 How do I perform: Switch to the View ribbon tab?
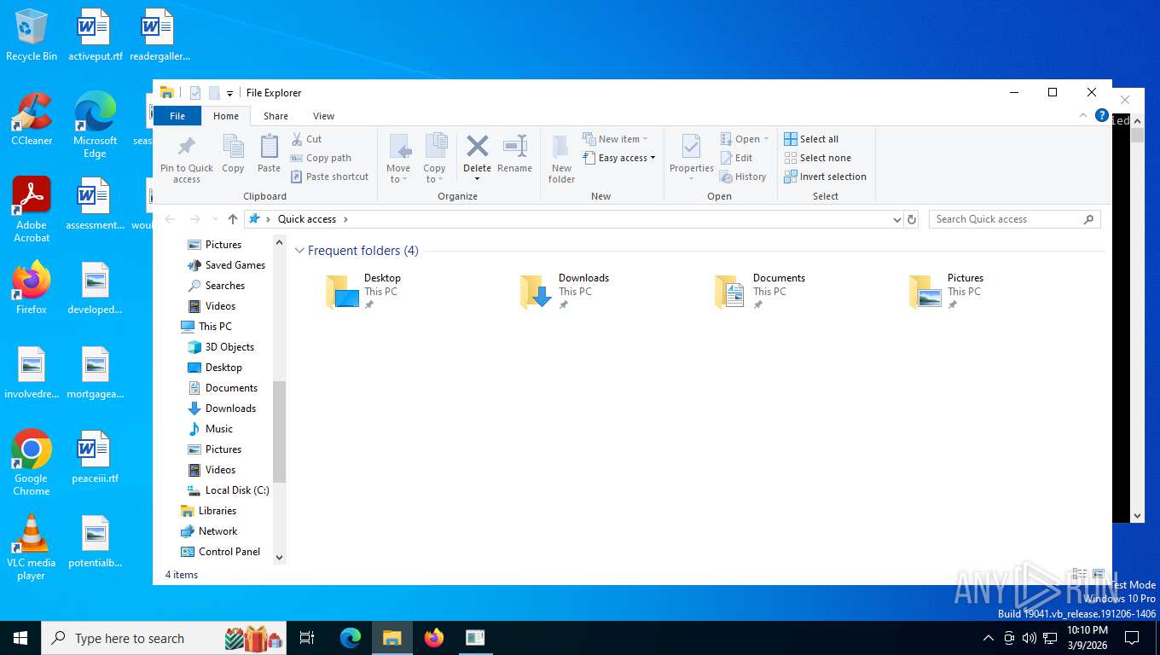point(323,116)
